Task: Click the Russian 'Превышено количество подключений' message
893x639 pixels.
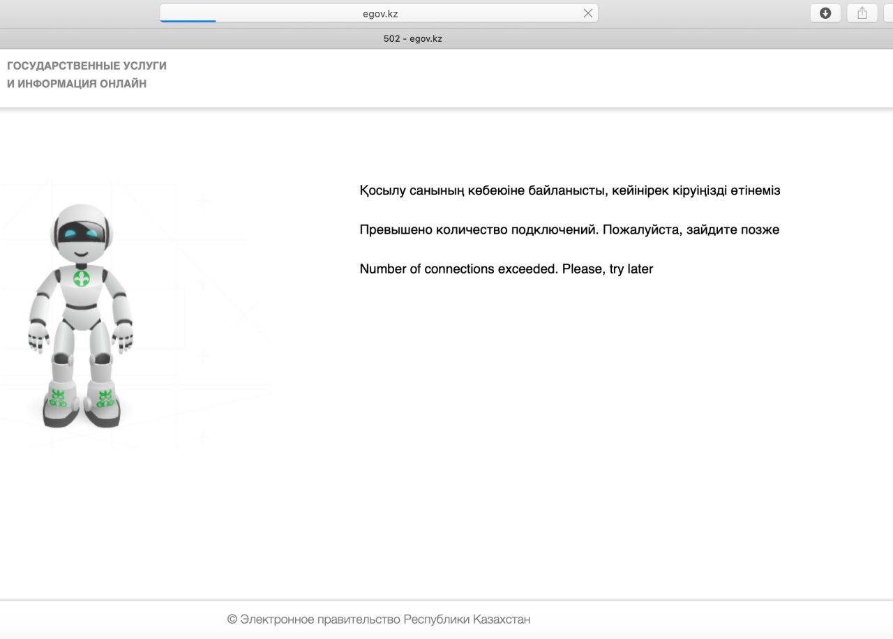Action: tap(569, 230)
